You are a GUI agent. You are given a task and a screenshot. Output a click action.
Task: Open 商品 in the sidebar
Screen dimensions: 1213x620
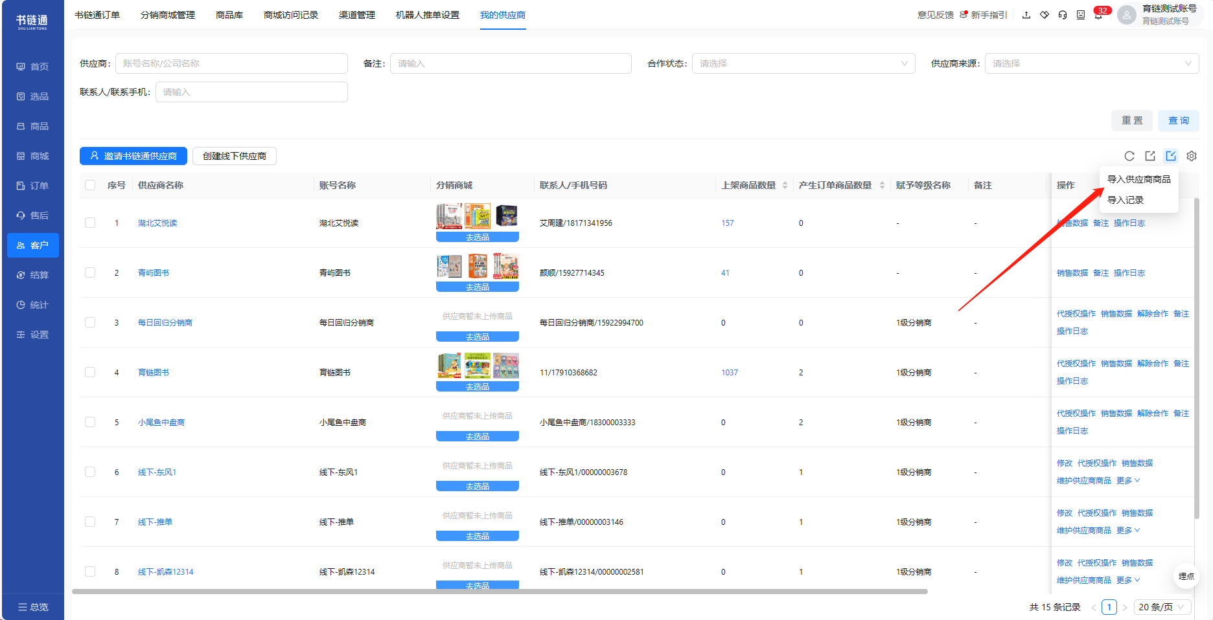click(x=33, y=126)
